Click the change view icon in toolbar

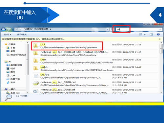(x=140, y=35)
